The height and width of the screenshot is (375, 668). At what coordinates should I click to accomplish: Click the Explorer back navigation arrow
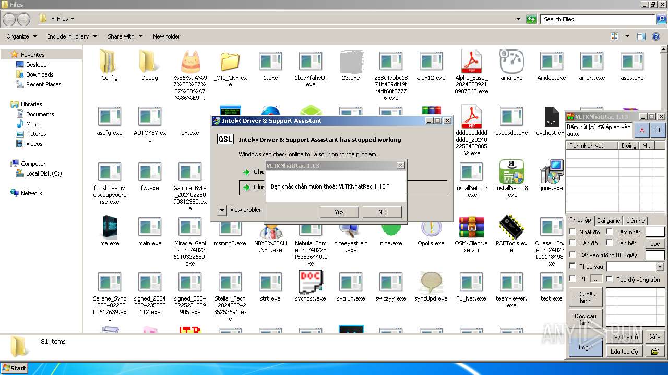click(x=9, y=19)
